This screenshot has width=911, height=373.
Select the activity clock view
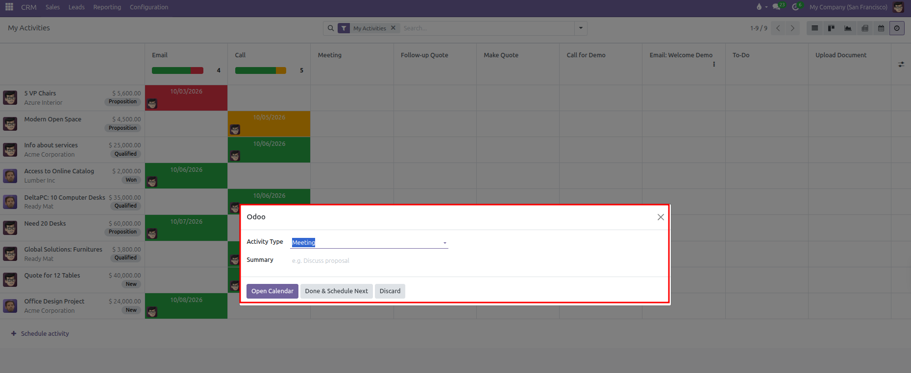coord(897,28)
